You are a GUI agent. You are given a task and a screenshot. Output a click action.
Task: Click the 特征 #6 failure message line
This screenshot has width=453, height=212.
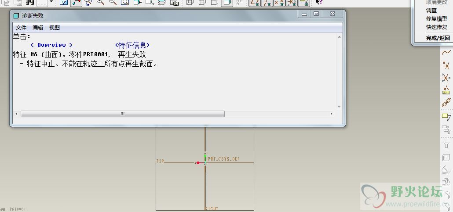click(x=80, y=54)
